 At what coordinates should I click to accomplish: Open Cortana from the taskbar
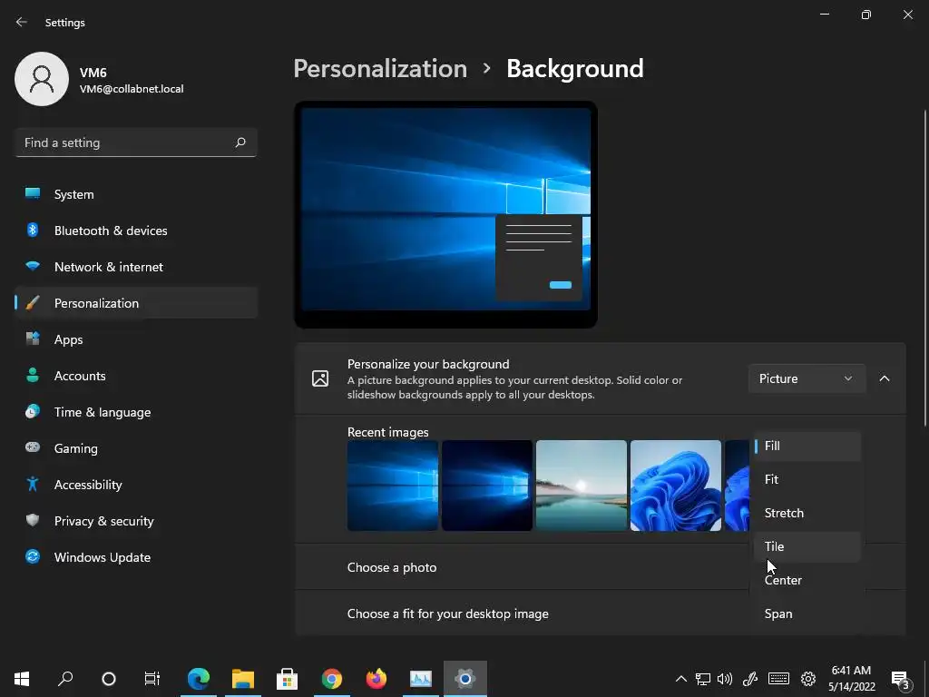pyautogui.click(x=109, y=679)
